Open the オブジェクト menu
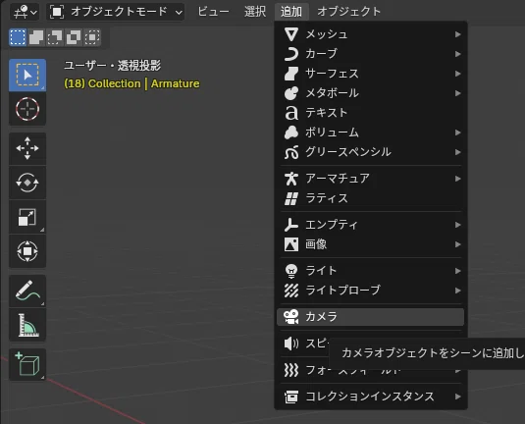Screen dimensions: 525x424 coord(349,12)
